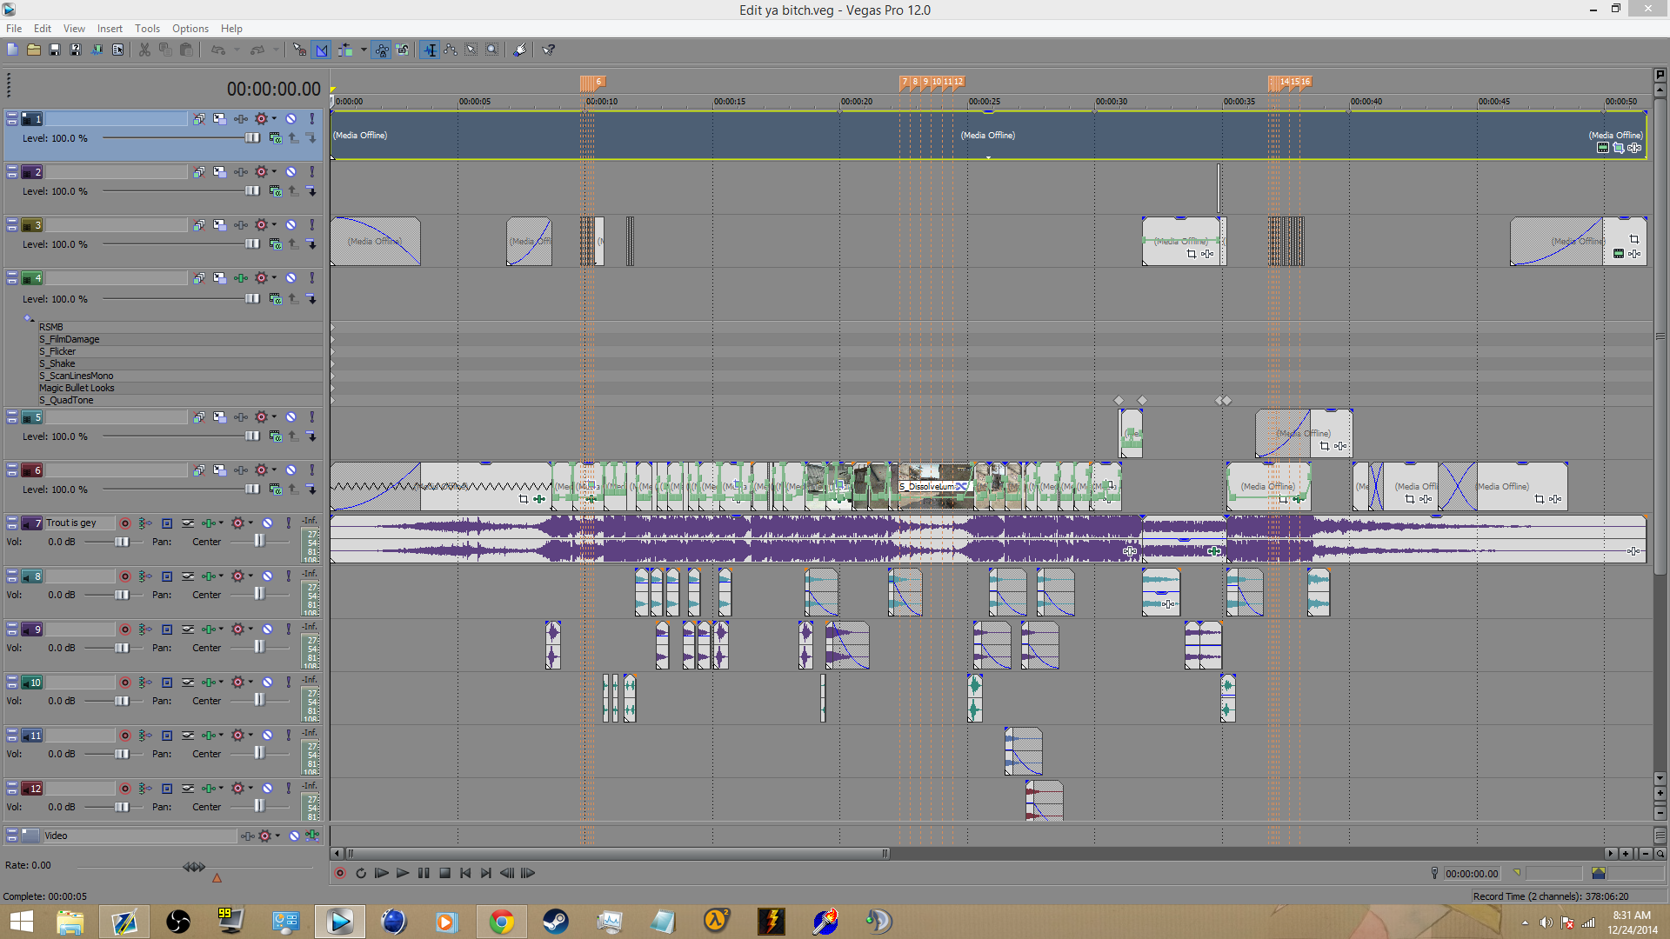
Task: Click Play From Start button
Action: click(382, 873)
